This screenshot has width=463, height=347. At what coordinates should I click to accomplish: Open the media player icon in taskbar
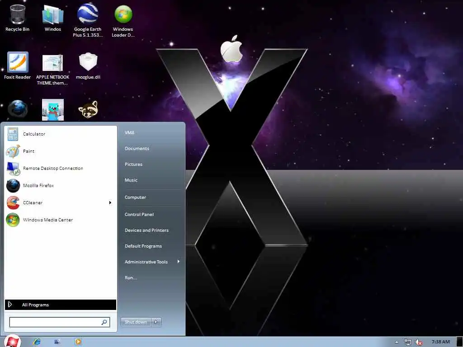pos(78,342)
